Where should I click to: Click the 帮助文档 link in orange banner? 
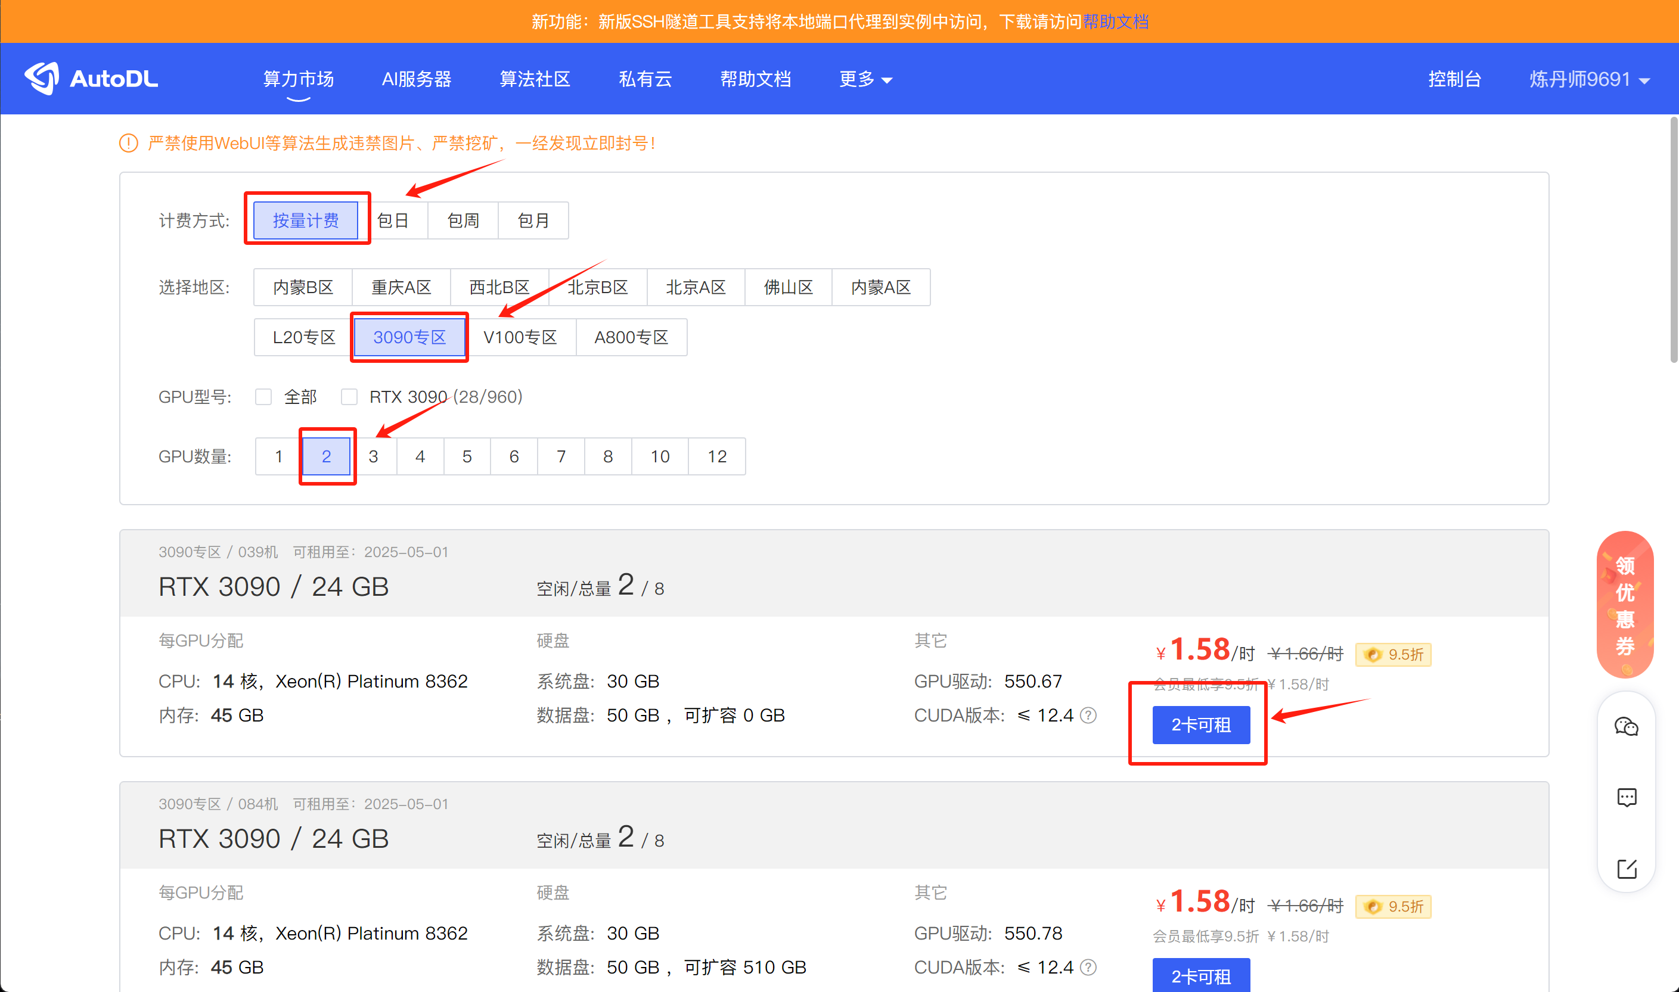(1115, 22)
